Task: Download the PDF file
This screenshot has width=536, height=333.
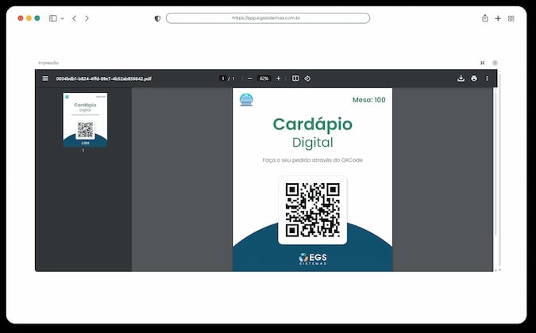Action: 461,78
